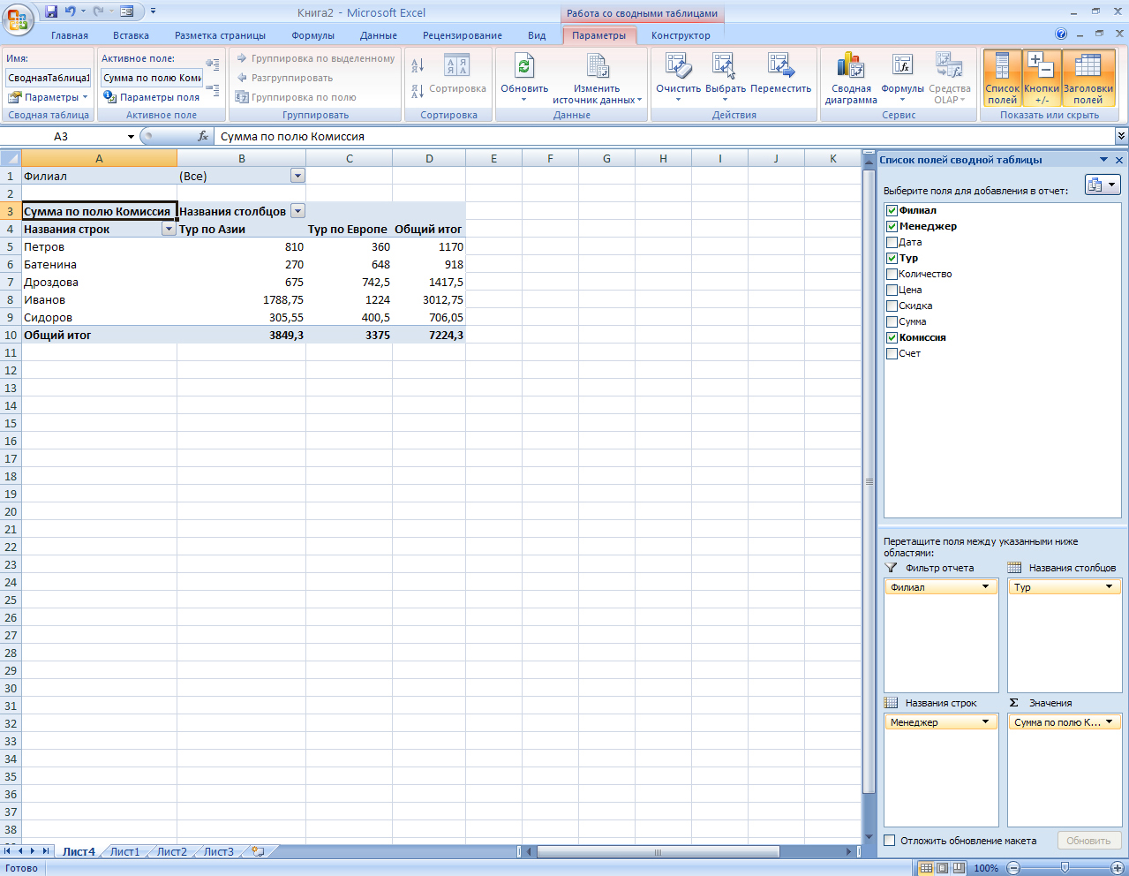The image size is (1129, 876).
Task: Click the horizontal scrollbar thumb
Action: point(658,852)
